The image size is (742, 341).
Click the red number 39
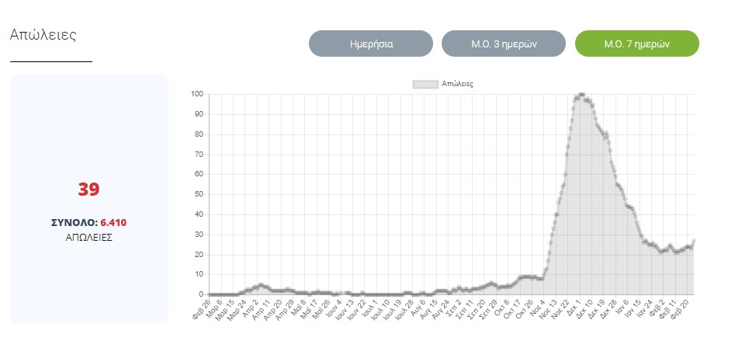tap(88, 189)
